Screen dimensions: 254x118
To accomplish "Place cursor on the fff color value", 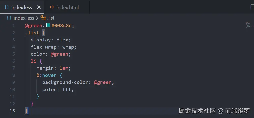I will (68, 89).
